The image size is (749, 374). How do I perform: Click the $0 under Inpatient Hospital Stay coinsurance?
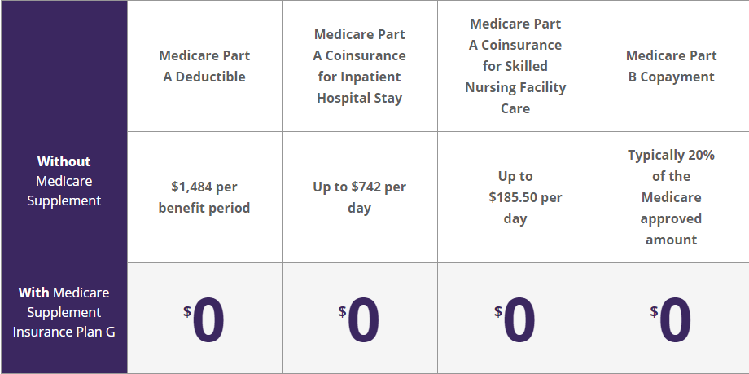(x=359, y=319)
